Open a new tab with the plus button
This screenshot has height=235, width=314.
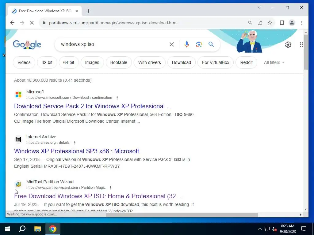pos(88,11)
